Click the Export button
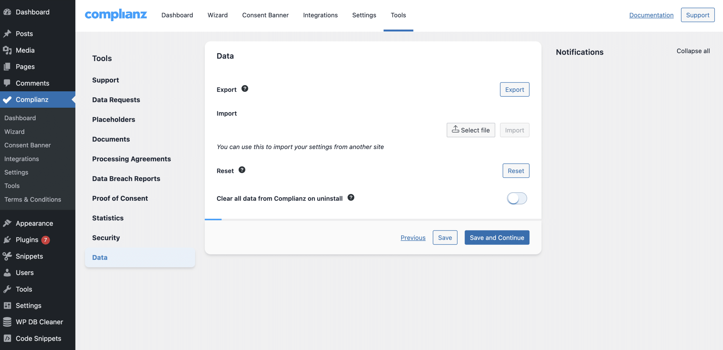 515,89
